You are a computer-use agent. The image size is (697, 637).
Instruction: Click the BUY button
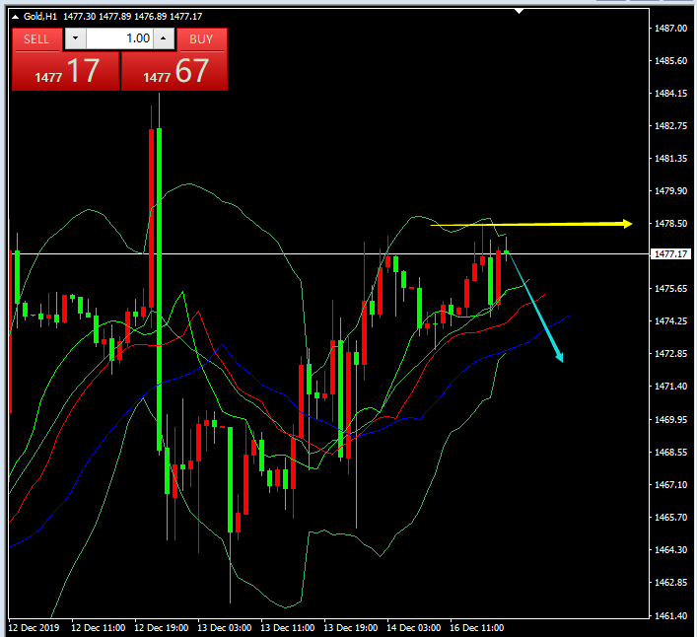click(x=201, y=38)
